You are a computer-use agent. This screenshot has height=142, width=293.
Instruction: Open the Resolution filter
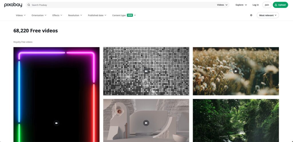coord(75,15)
